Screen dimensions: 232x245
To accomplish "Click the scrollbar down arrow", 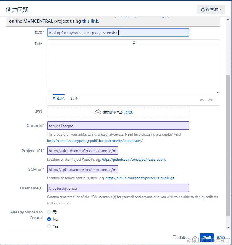I will pyautogui.click(x=228, y=227).
